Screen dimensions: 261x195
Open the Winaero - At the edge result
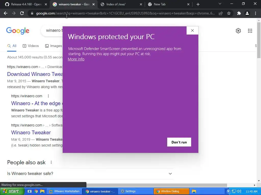[x=37, y=103]
